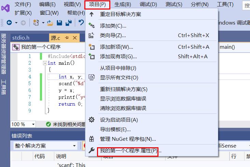Choose 类向导(Z)... menu entry
The width and height of the screenshot is (250, 167).
[x=152, y=35]
